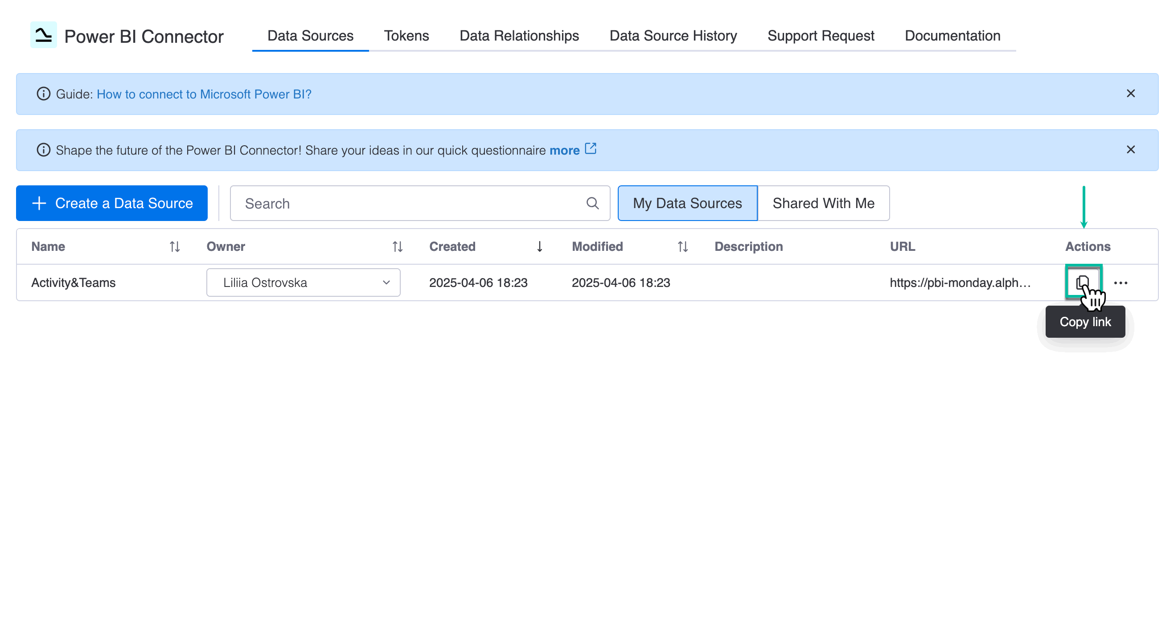Screen dimensions: 1174x622
Task: Click the Copy link icon for Activity&Teams
Action: tap(1085, 282)
